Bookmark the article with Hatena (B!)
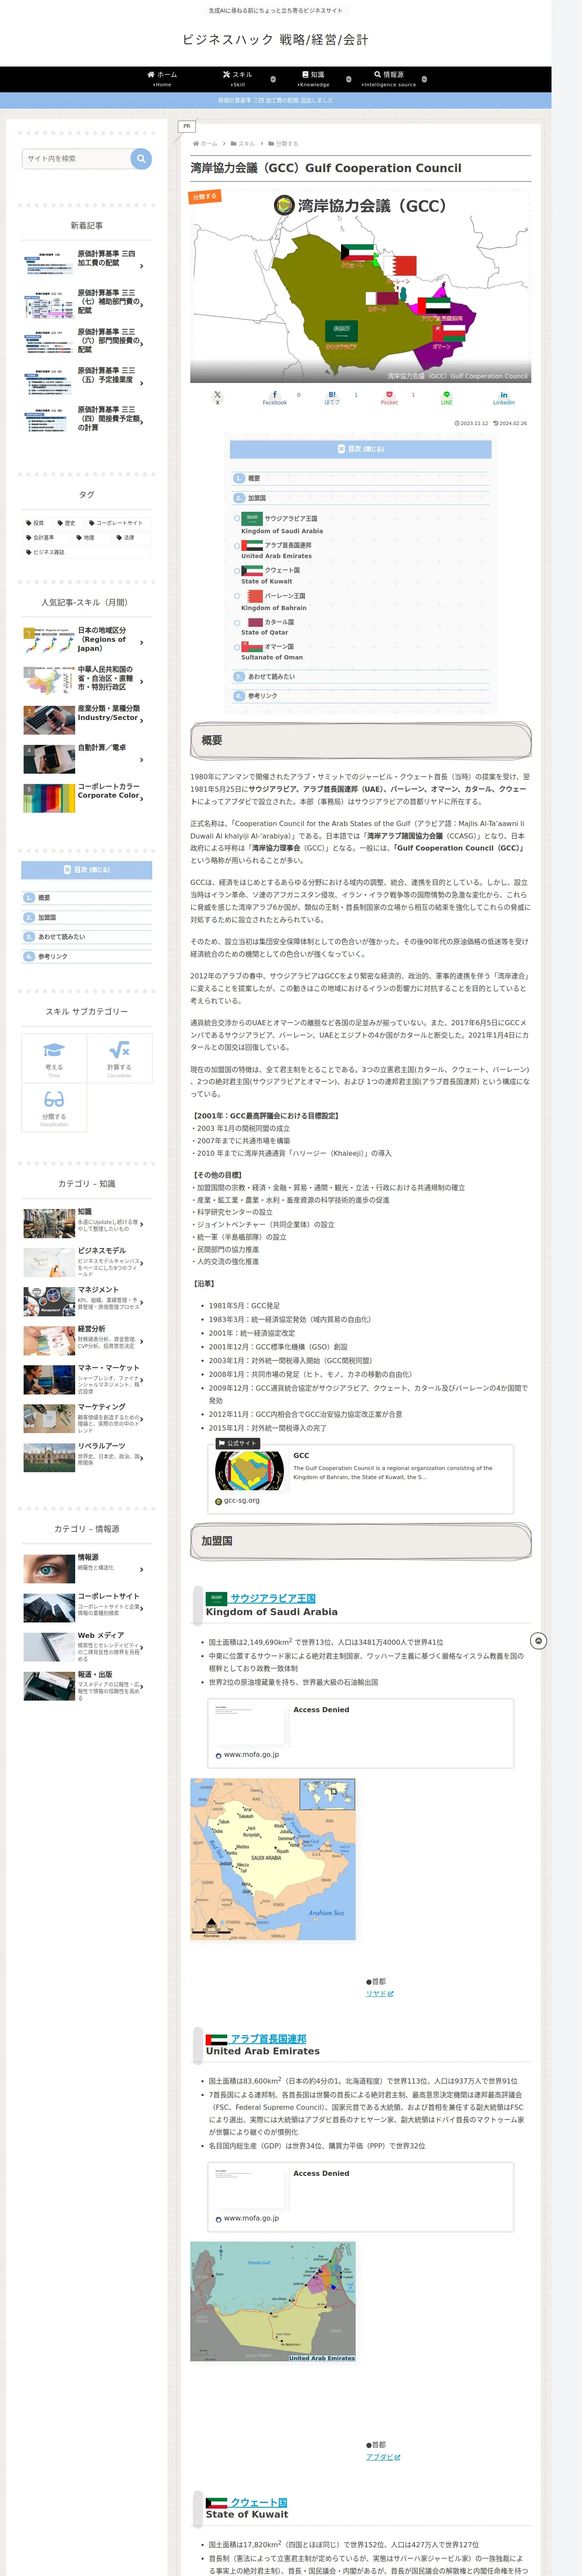 pos(332,397)
